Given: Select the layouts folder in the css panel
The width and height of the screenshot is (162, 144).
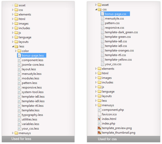Looking at the screenshot, I should pos(105,96).
